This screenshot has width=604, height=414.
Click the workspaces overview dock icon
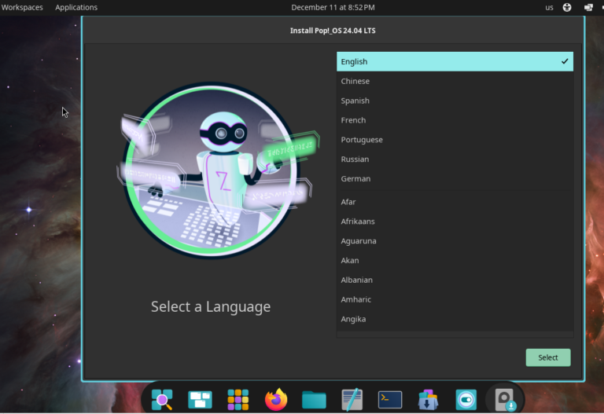pos(200,400)
